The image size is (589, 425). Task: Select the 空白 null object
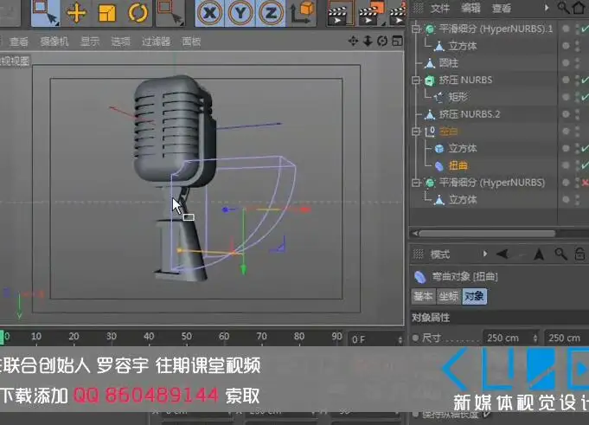[449, 132]
